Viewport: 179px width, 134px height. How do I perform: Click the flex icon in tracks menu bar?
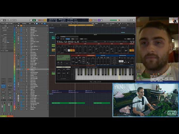(42, 23)
